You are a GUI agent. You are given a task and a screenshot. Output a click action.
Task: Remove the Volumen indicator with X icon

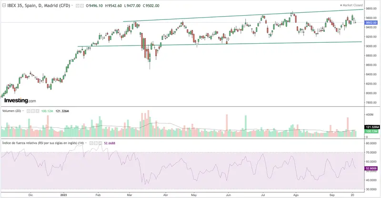tap(38, 111)
